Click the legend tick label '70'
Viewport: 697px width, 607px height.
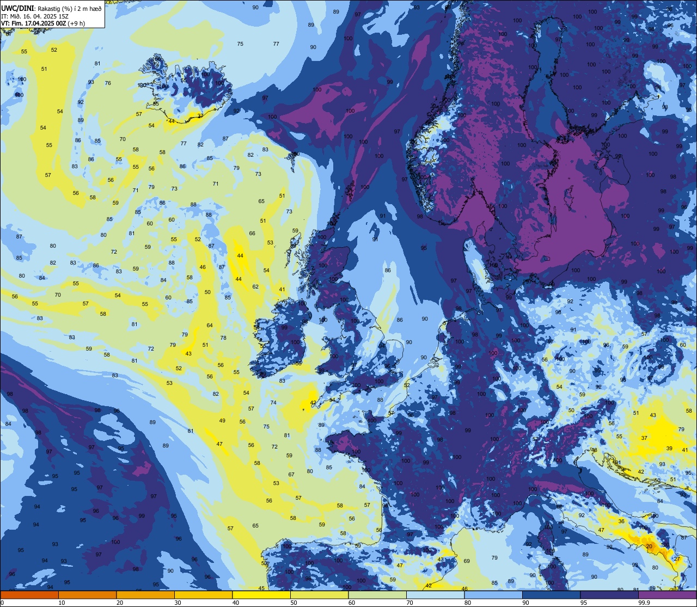(409, 603)
